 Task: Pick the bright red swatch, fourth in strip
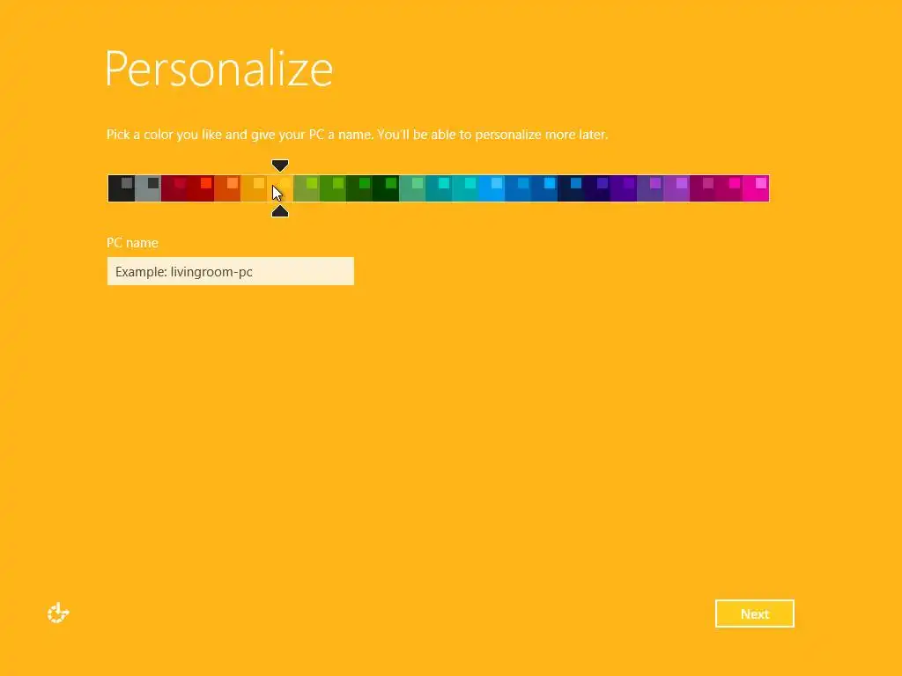pos(201,188)
